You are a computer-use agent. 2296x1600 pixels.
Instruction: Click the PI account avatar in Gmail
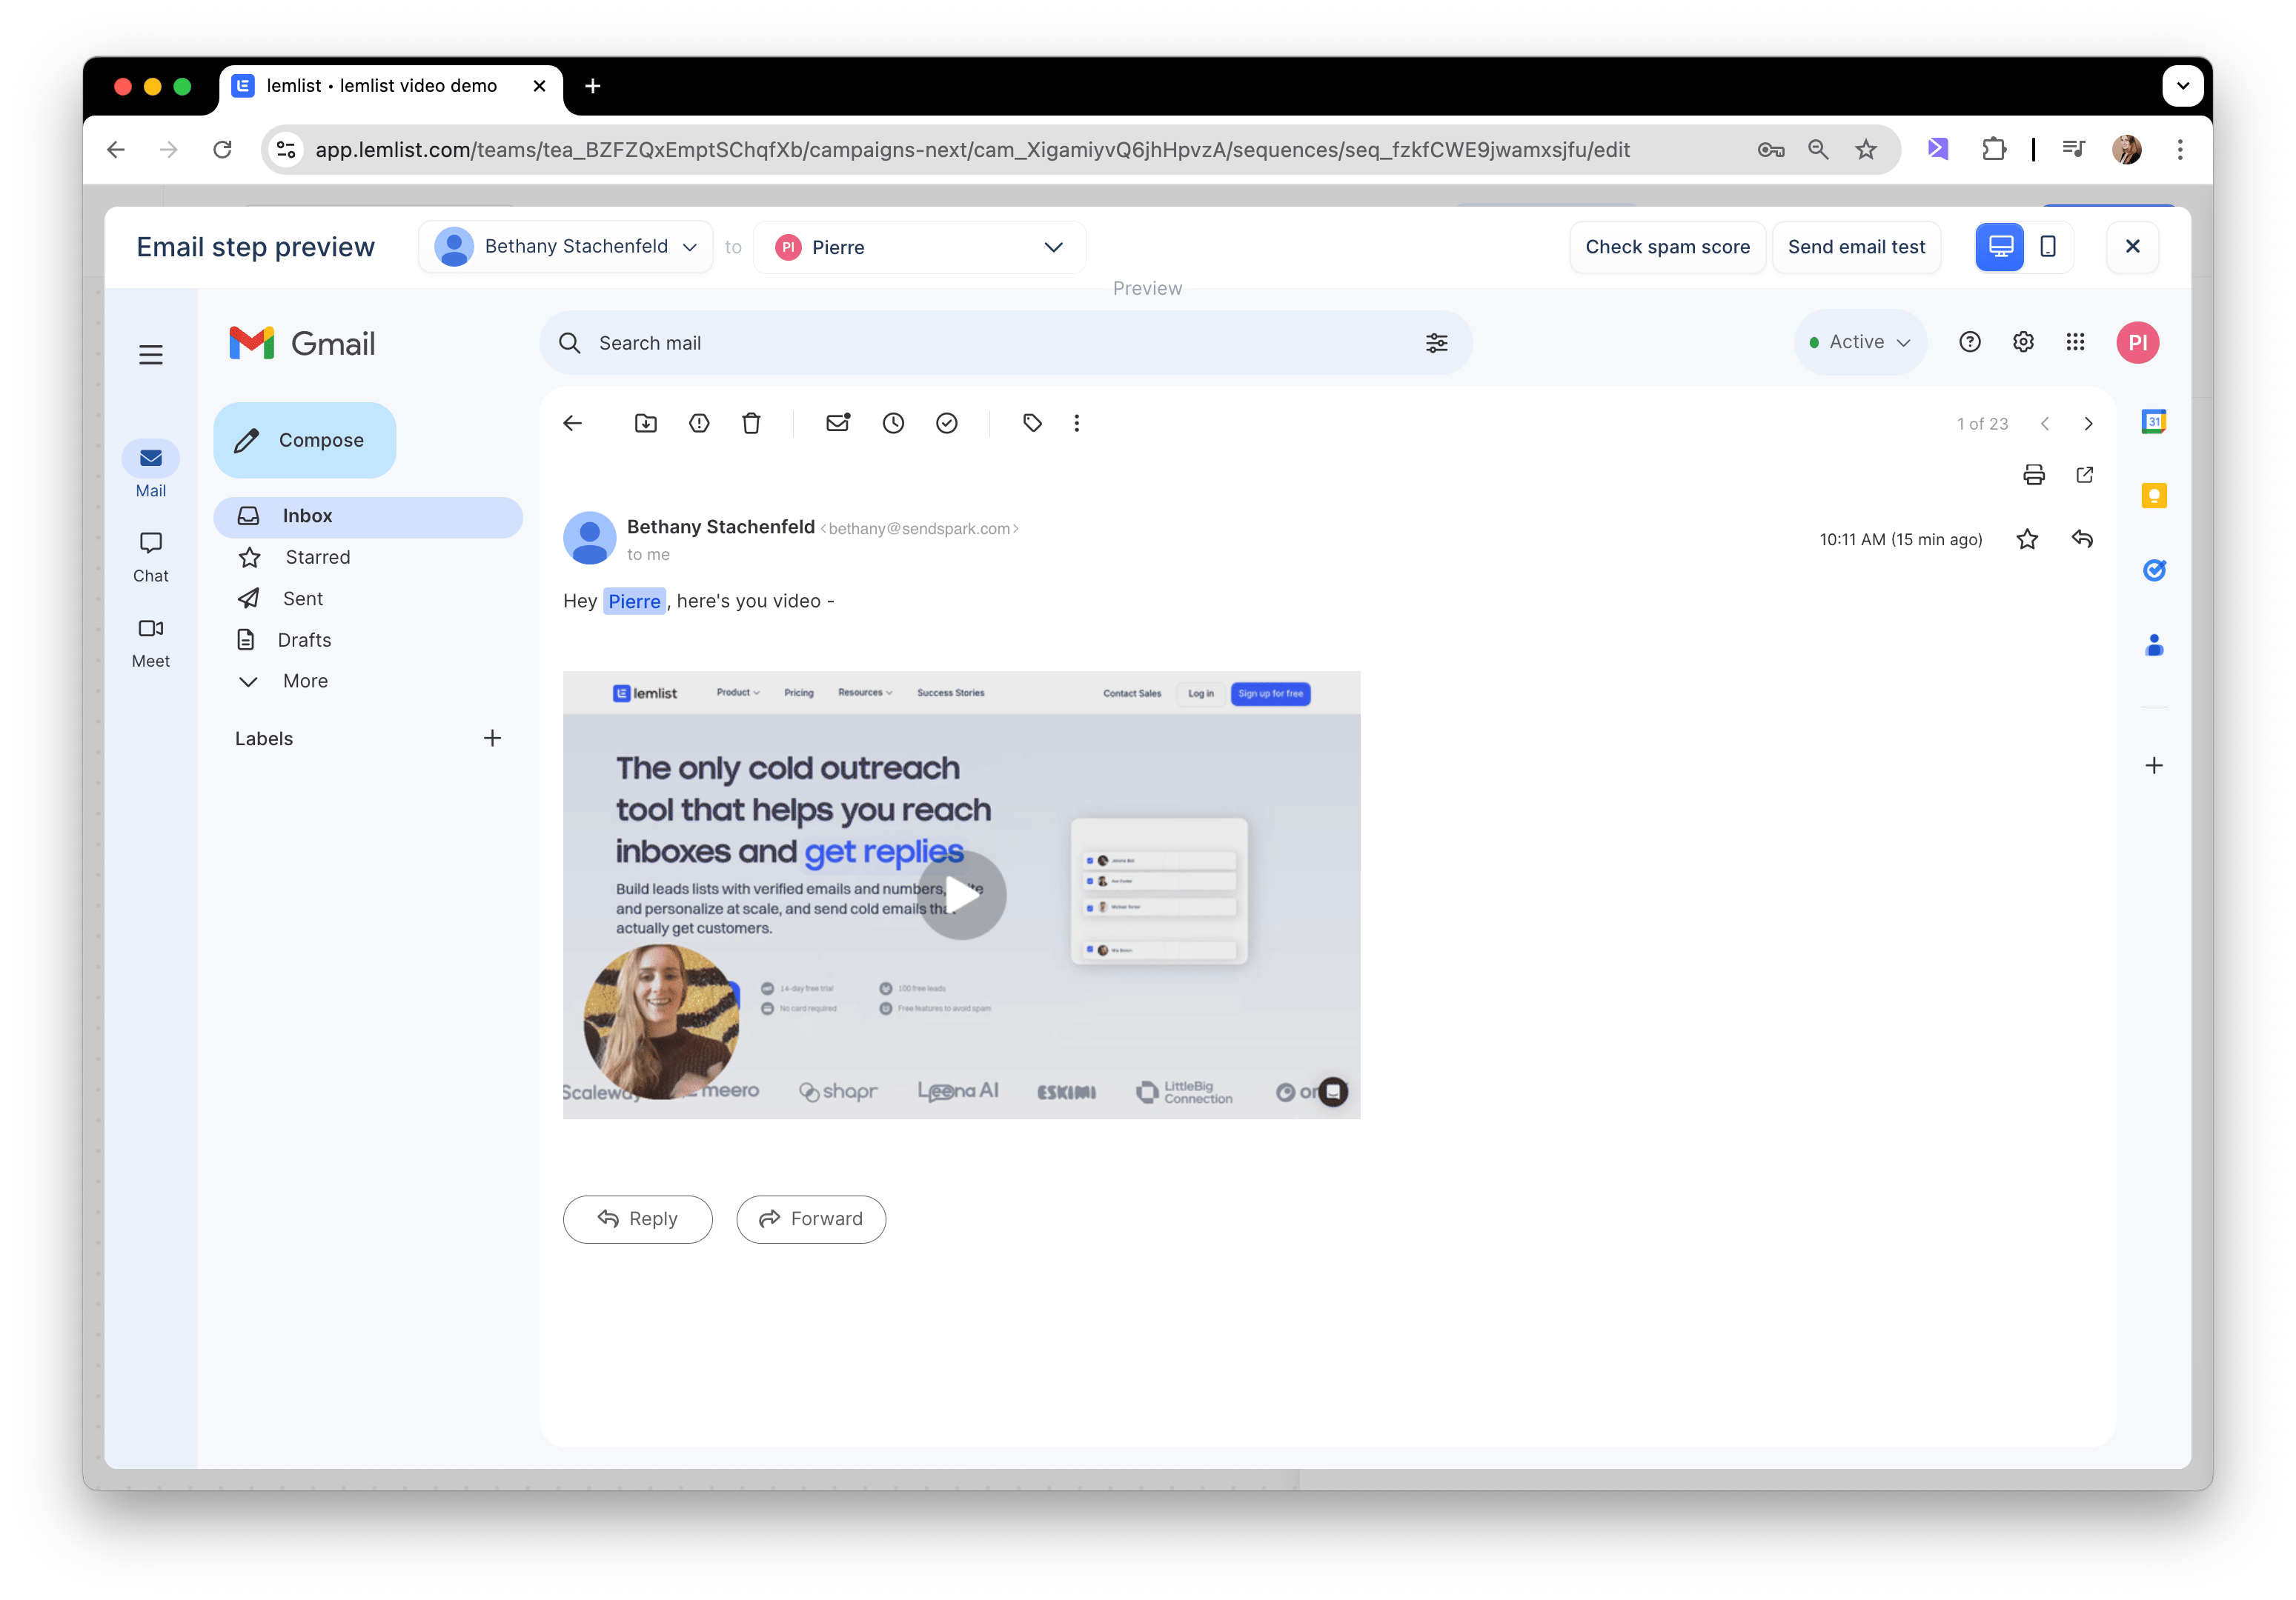[2138, 343]
